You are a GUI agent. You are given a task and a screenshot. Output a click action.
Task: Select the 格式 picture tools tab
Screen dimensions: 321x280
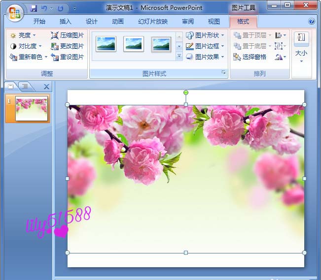[243, 21]
